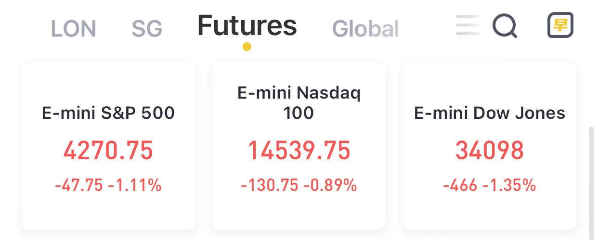Switch to the Global tab
The height and width of the screenshot is (240, 598).
coord(365,29)
